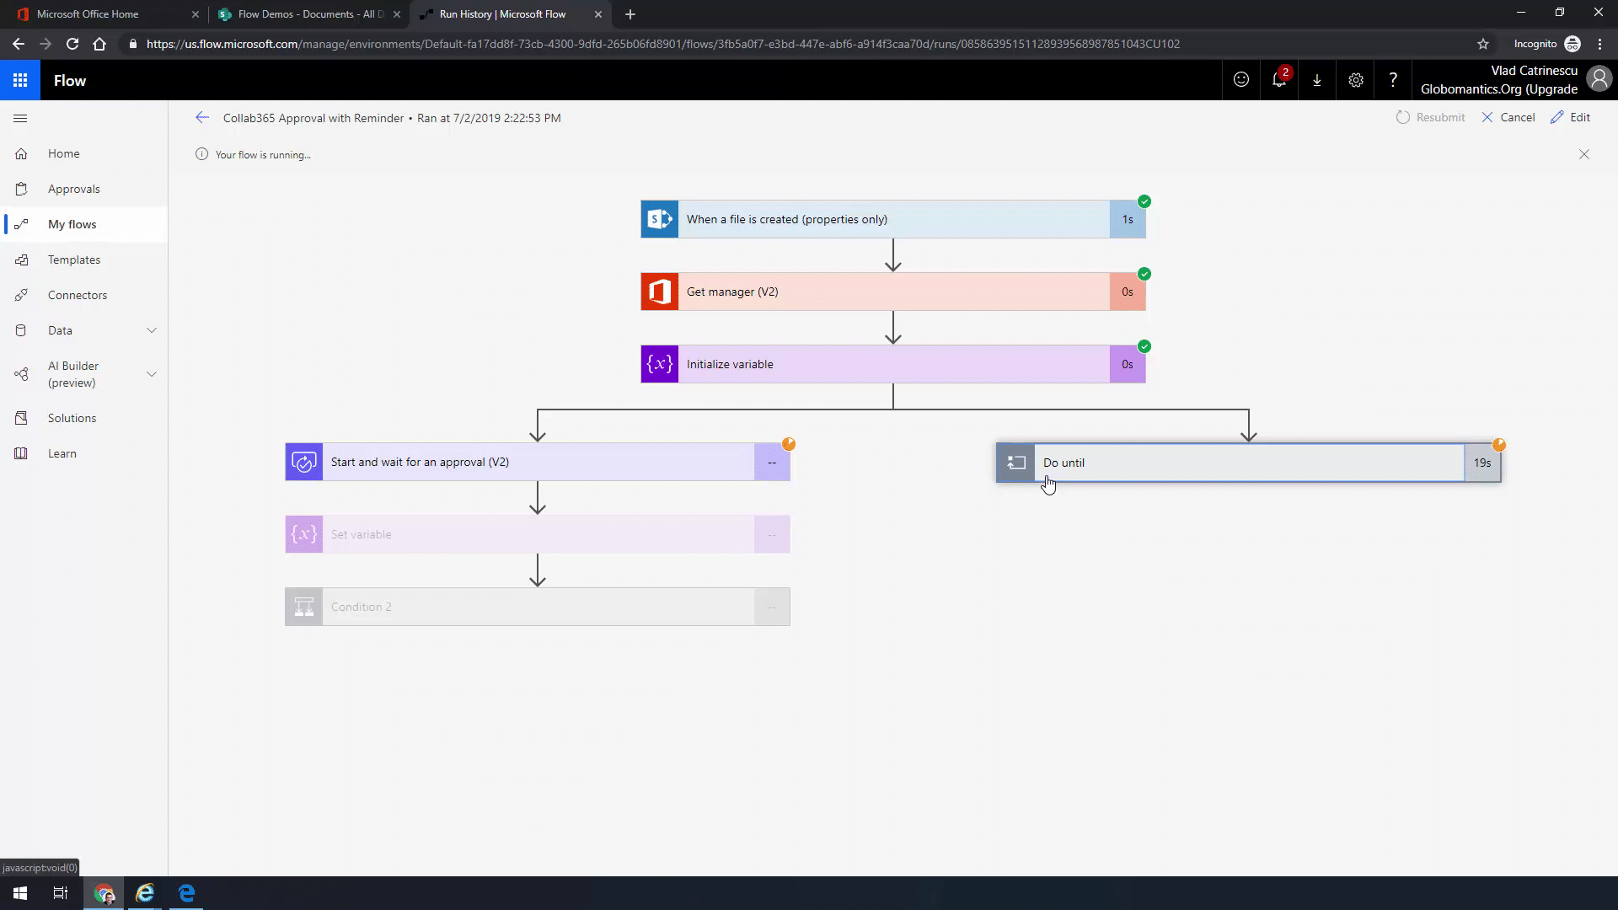Go back with the blue arrow beside flow title
The width and height of the screenshot is (1618, 910).
(202, 118)
